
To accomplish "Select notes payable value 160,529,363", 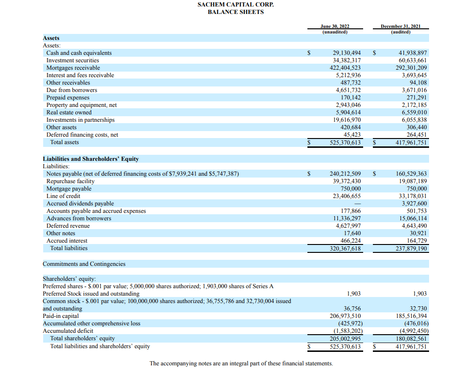I will [411, 174].
